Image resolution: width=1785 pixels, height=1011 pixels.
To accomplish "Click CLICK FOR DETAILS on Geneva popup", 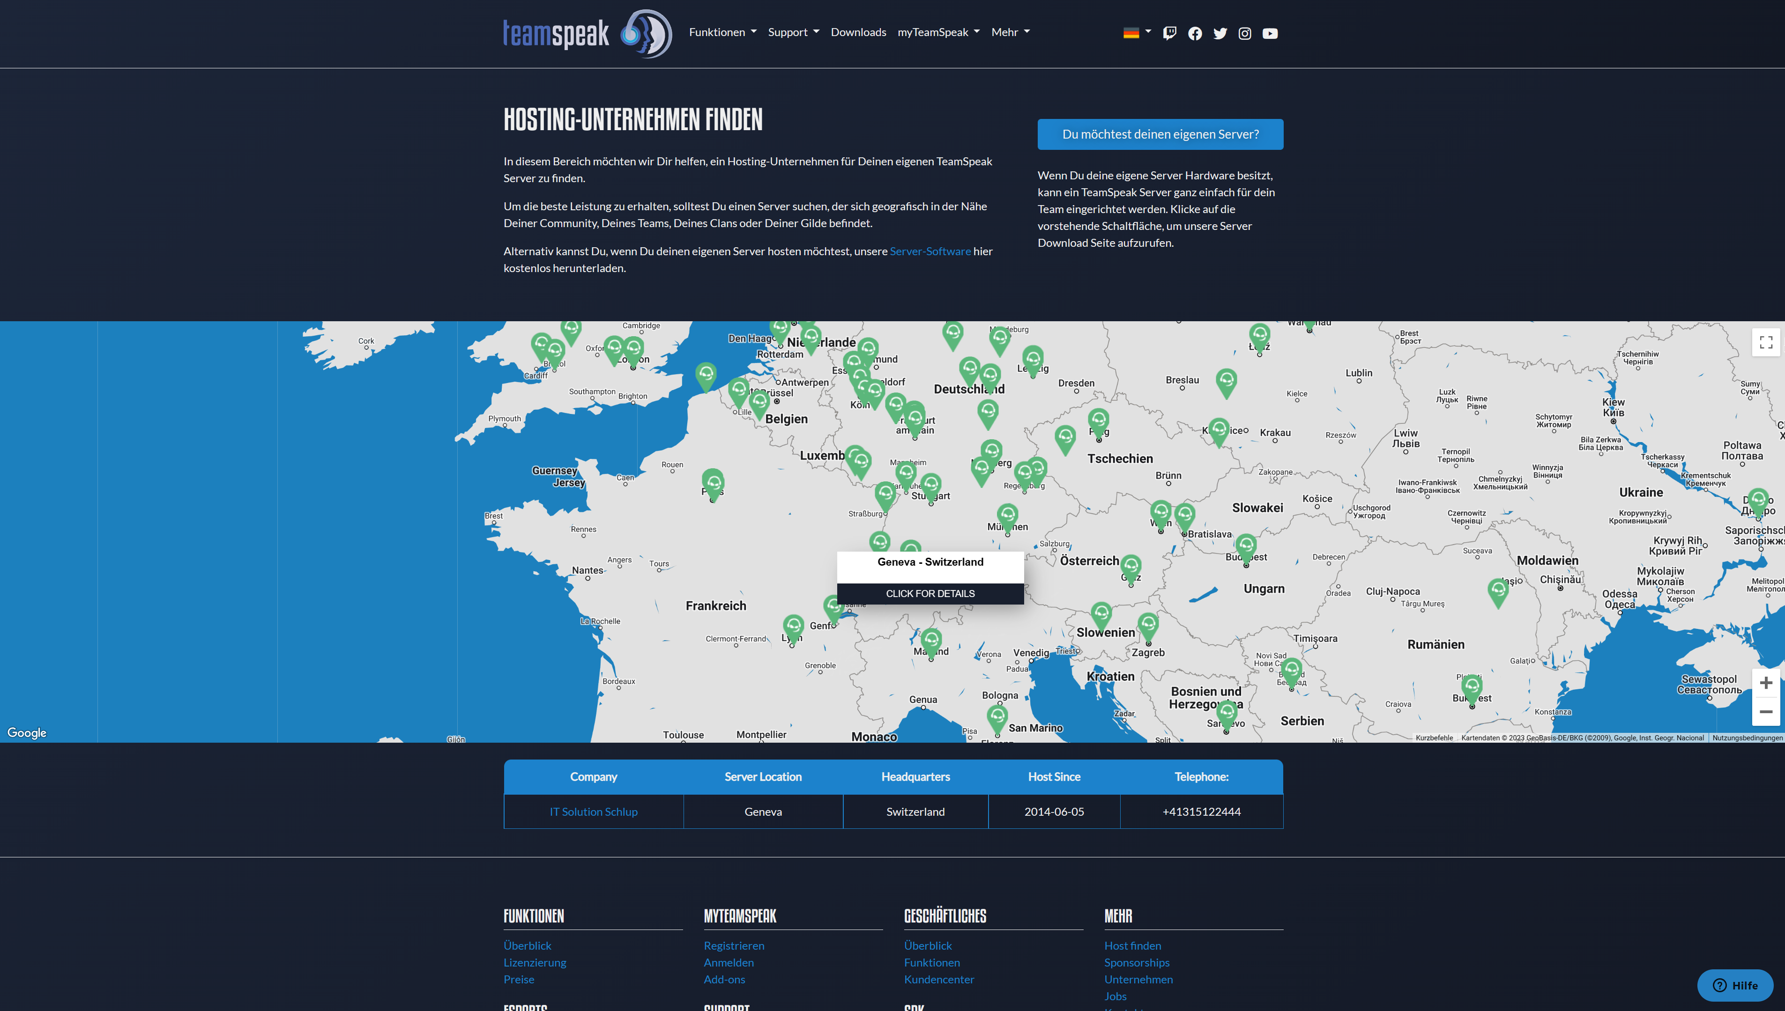I will [930, 594].
